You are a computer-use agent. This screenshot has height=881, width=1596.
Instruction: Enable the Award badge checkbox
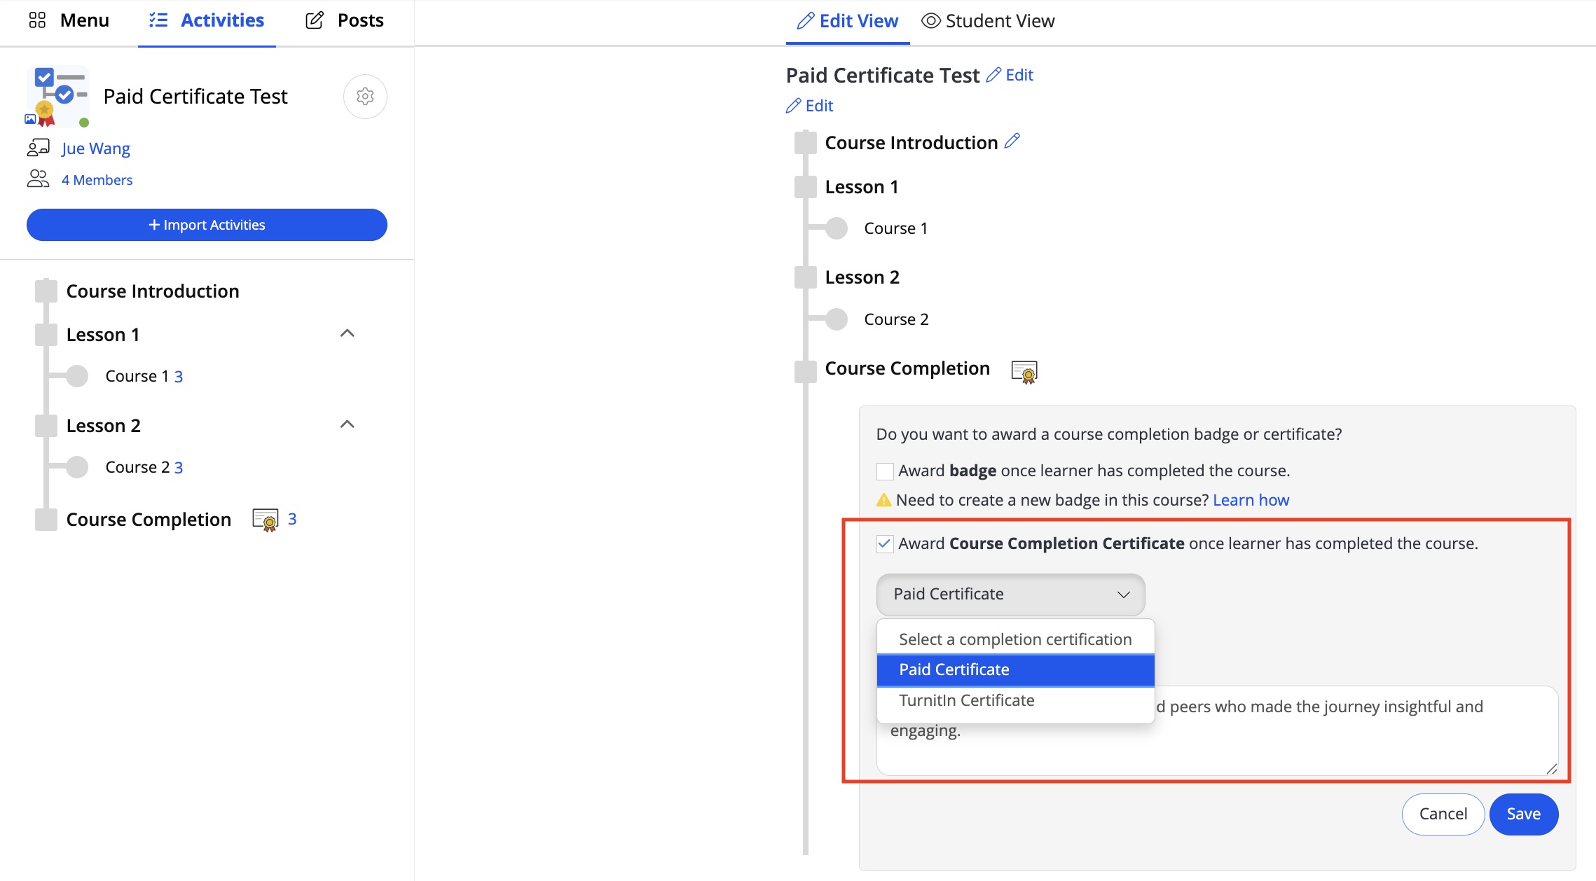click(x=885, y=471)
